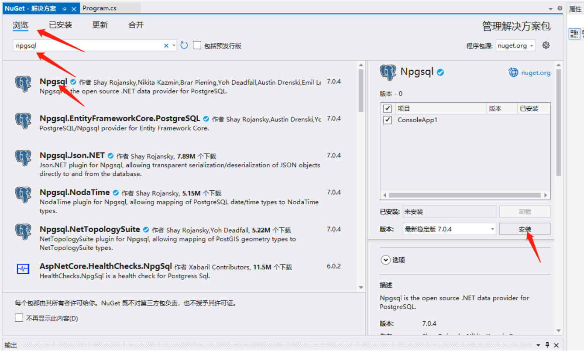
Task: Click the Npgsql.NodaTime package title
Action: (75, 192)
